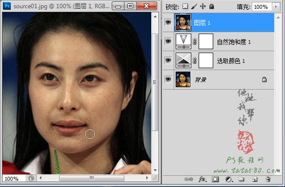Click the horizontal scrollbar thumb
The height and width of the screenshot is (187, 285).
click(92, 178)
